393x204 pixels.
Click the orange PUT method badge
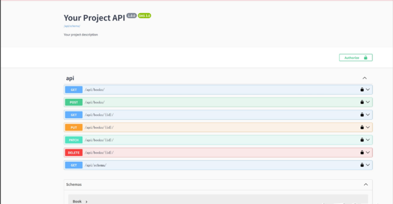74,127
